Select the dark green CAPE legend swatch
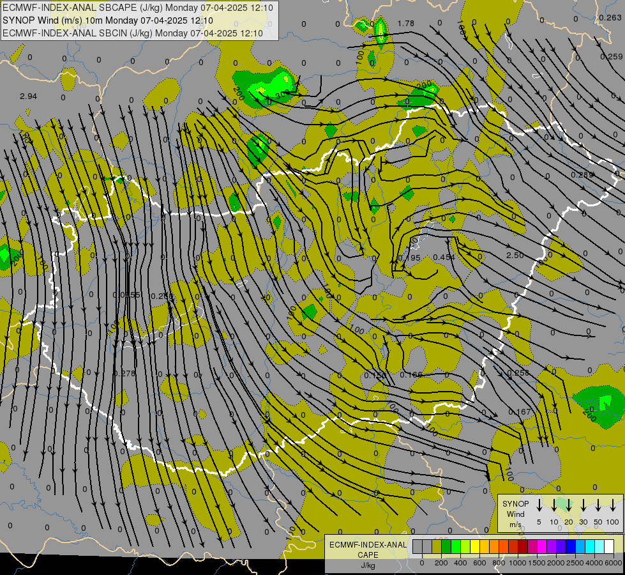 coord(446,546)
